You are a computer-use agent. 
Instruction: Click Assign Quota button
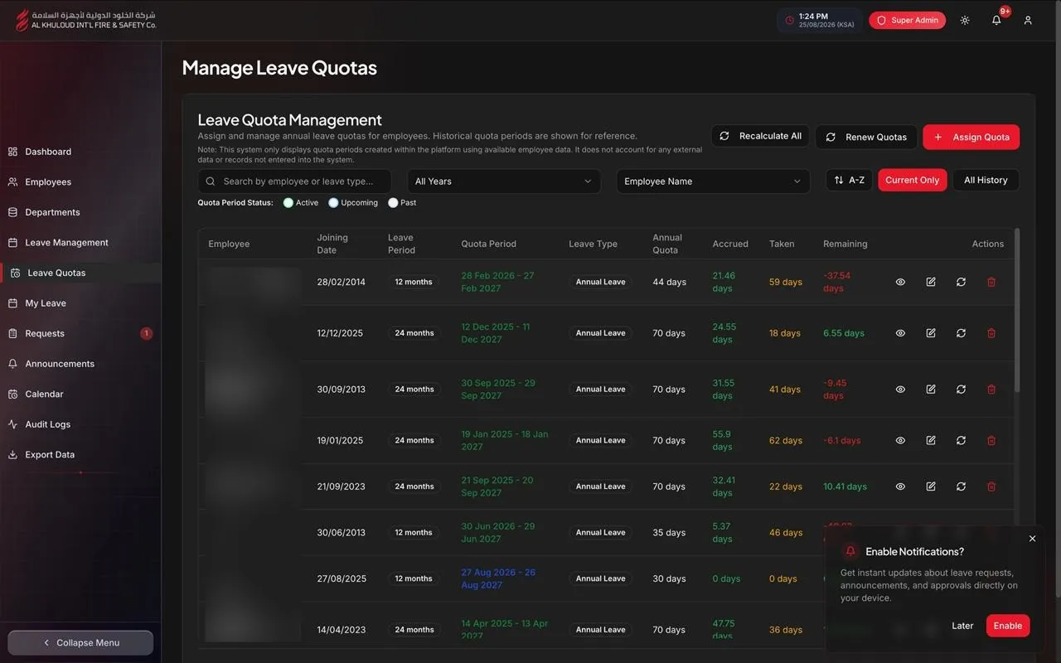coord(971,137)
